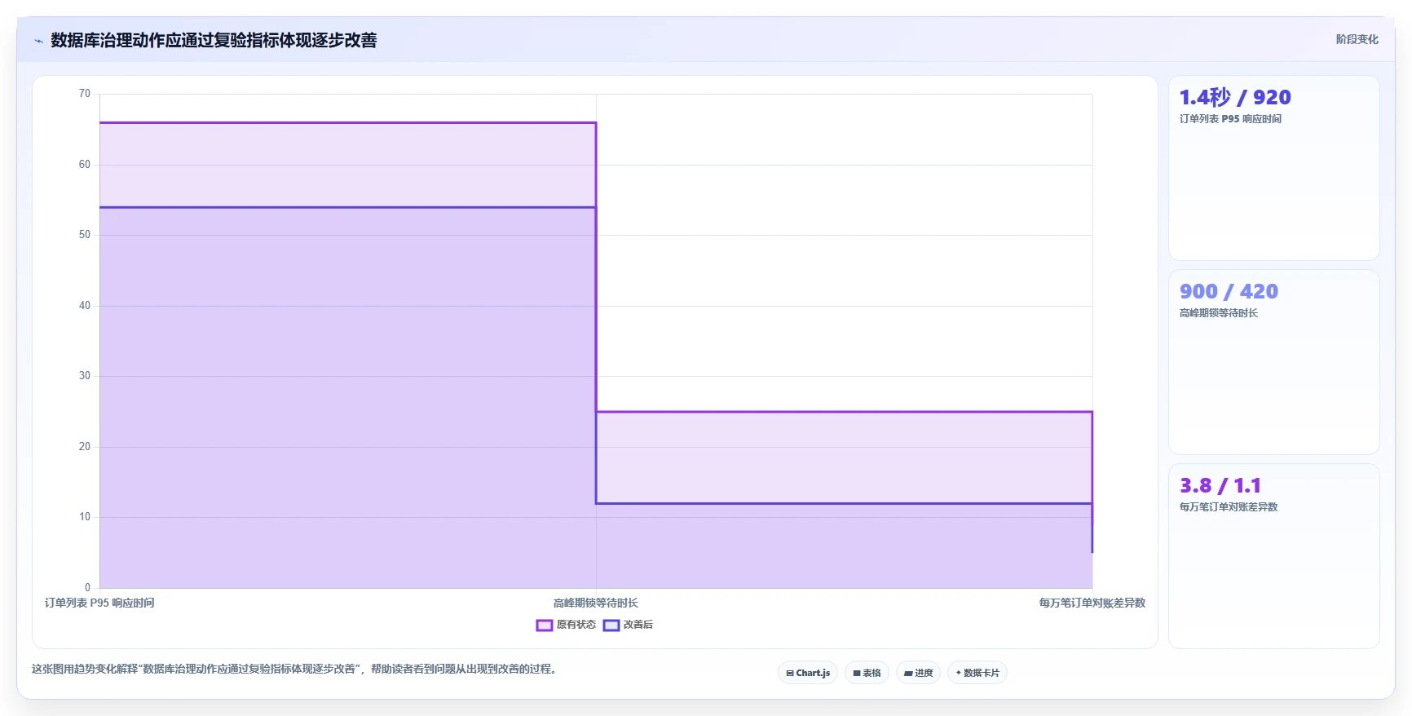Select the 1.4秒 / 920 metric value
Image resolution: width=1412 pixels, height=716 pixels.
pos(1235,97)
